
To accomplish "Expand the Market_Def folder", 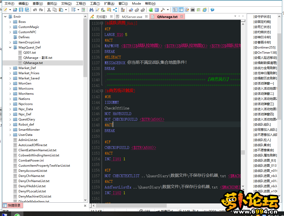I will click(x=10, y=68).
